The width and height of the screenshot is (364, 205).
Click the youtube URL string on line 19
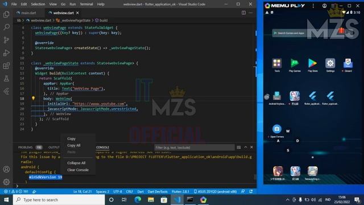coord(99,104)
